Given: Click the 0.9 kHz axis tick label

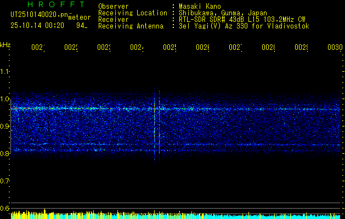Looking at the screenshot, I should point(4,126).
